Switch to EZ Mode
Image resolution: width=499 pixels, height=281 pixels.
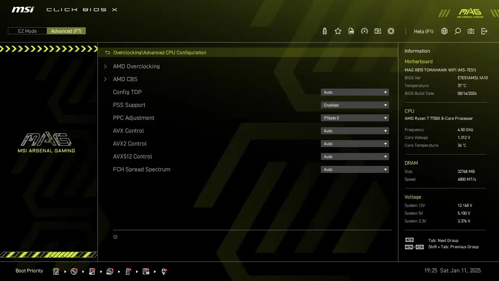[x=27, y=31]
